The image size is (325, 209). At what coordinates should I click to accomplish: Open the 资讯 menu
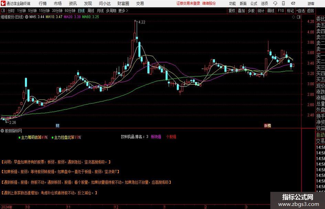coord(73,3)
